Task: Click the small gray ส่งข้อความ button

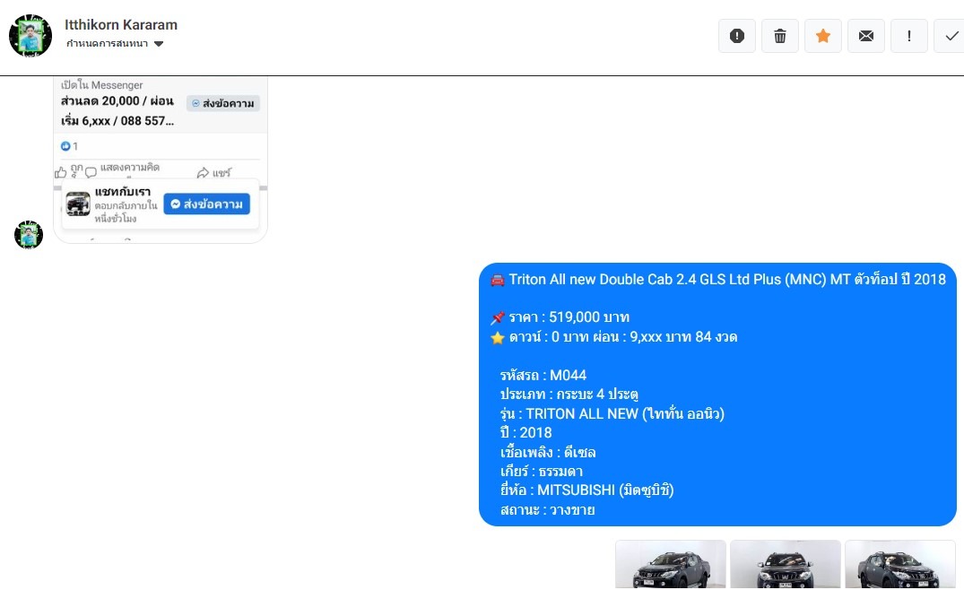Action: tap(223, 103)
